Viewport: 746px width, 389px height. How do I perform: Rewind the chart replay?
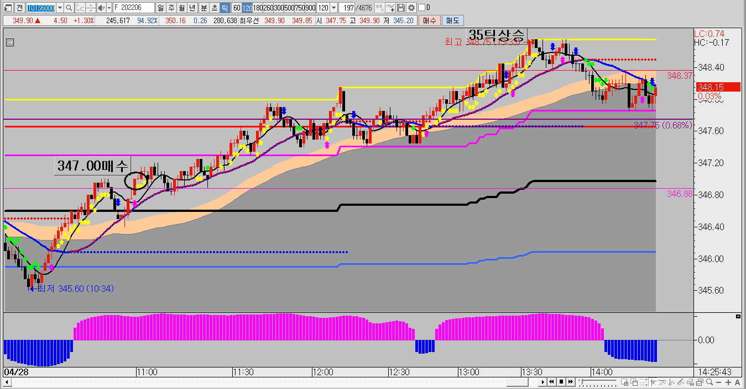tap(552, 382)
